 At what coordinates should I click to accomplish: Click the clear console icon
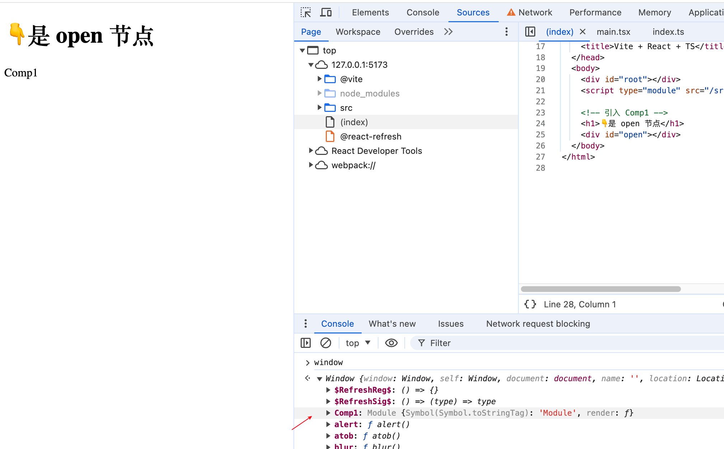[x=325, y=343]
